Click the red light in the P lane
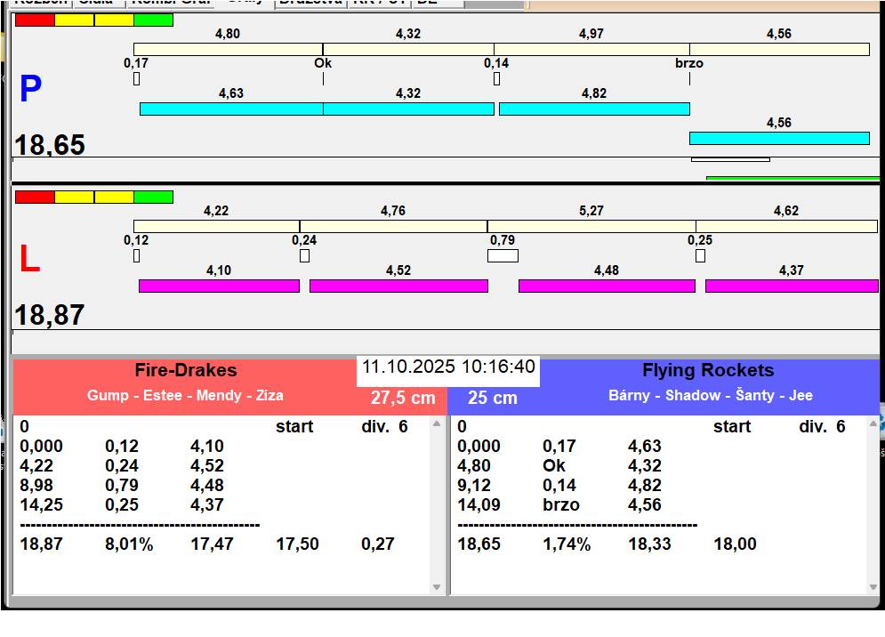Screen dimensions: 885x637 tap(35, 20)
